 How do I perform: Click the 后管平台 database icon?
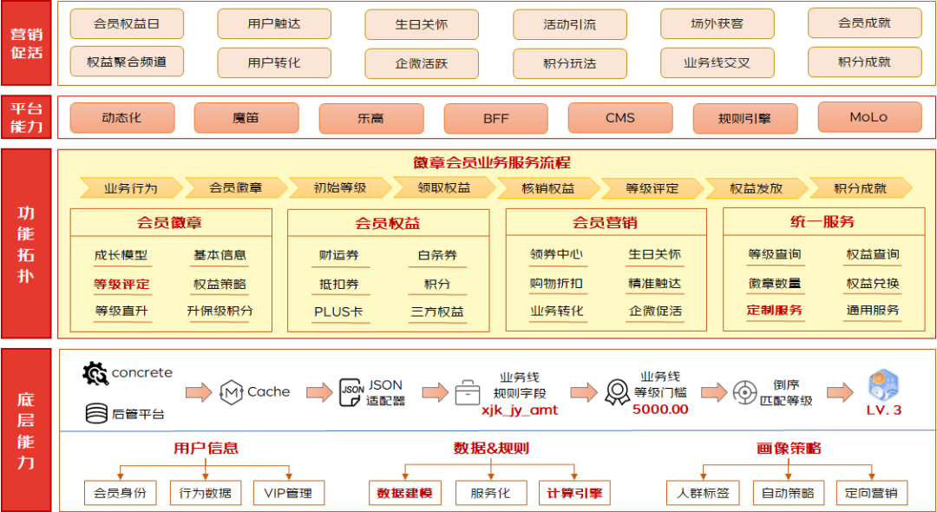tap(95, 413)
